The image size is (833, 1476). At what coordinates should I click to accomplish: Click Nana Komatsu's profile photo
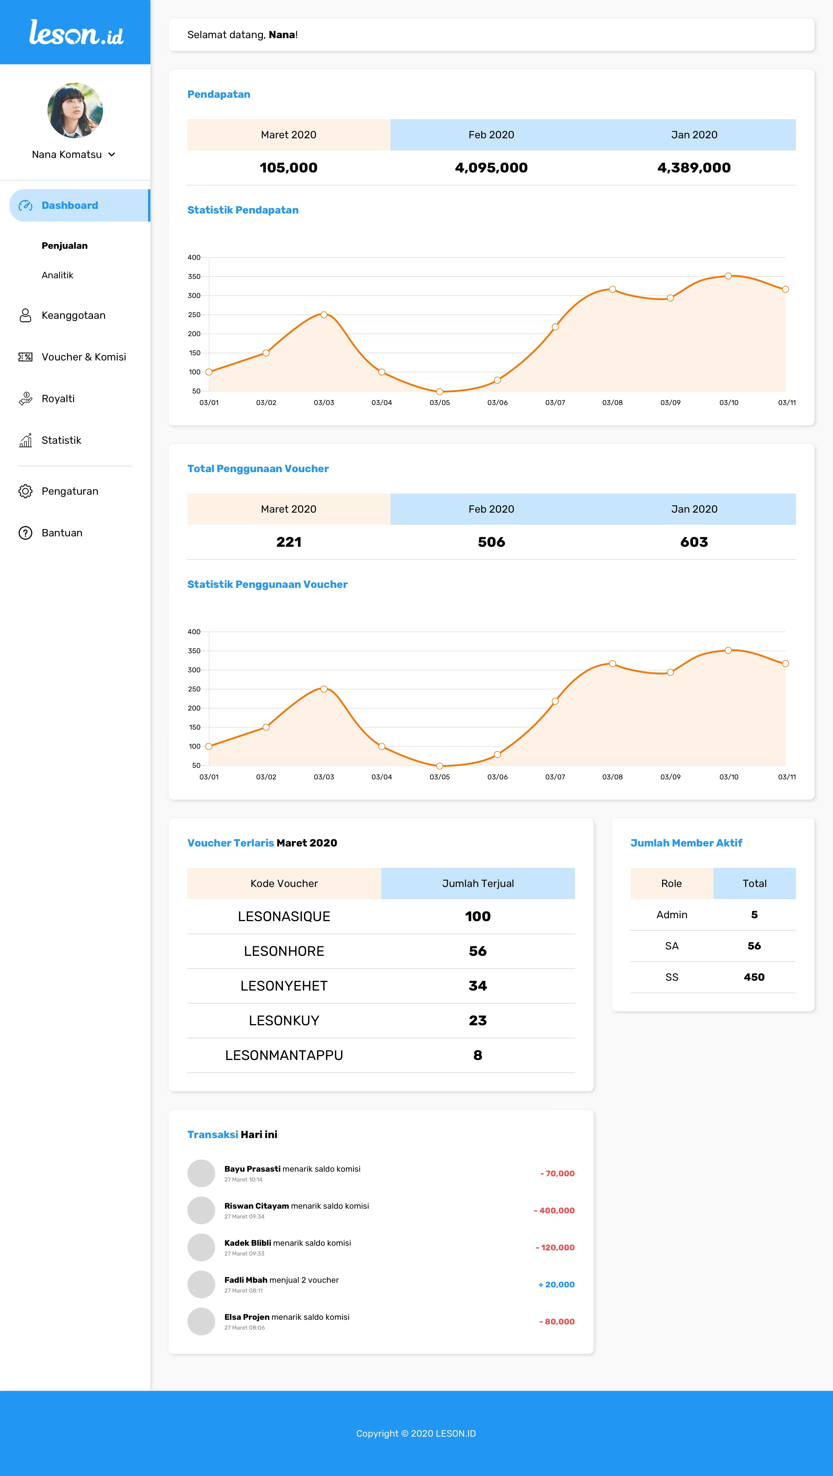coord(75,111)
